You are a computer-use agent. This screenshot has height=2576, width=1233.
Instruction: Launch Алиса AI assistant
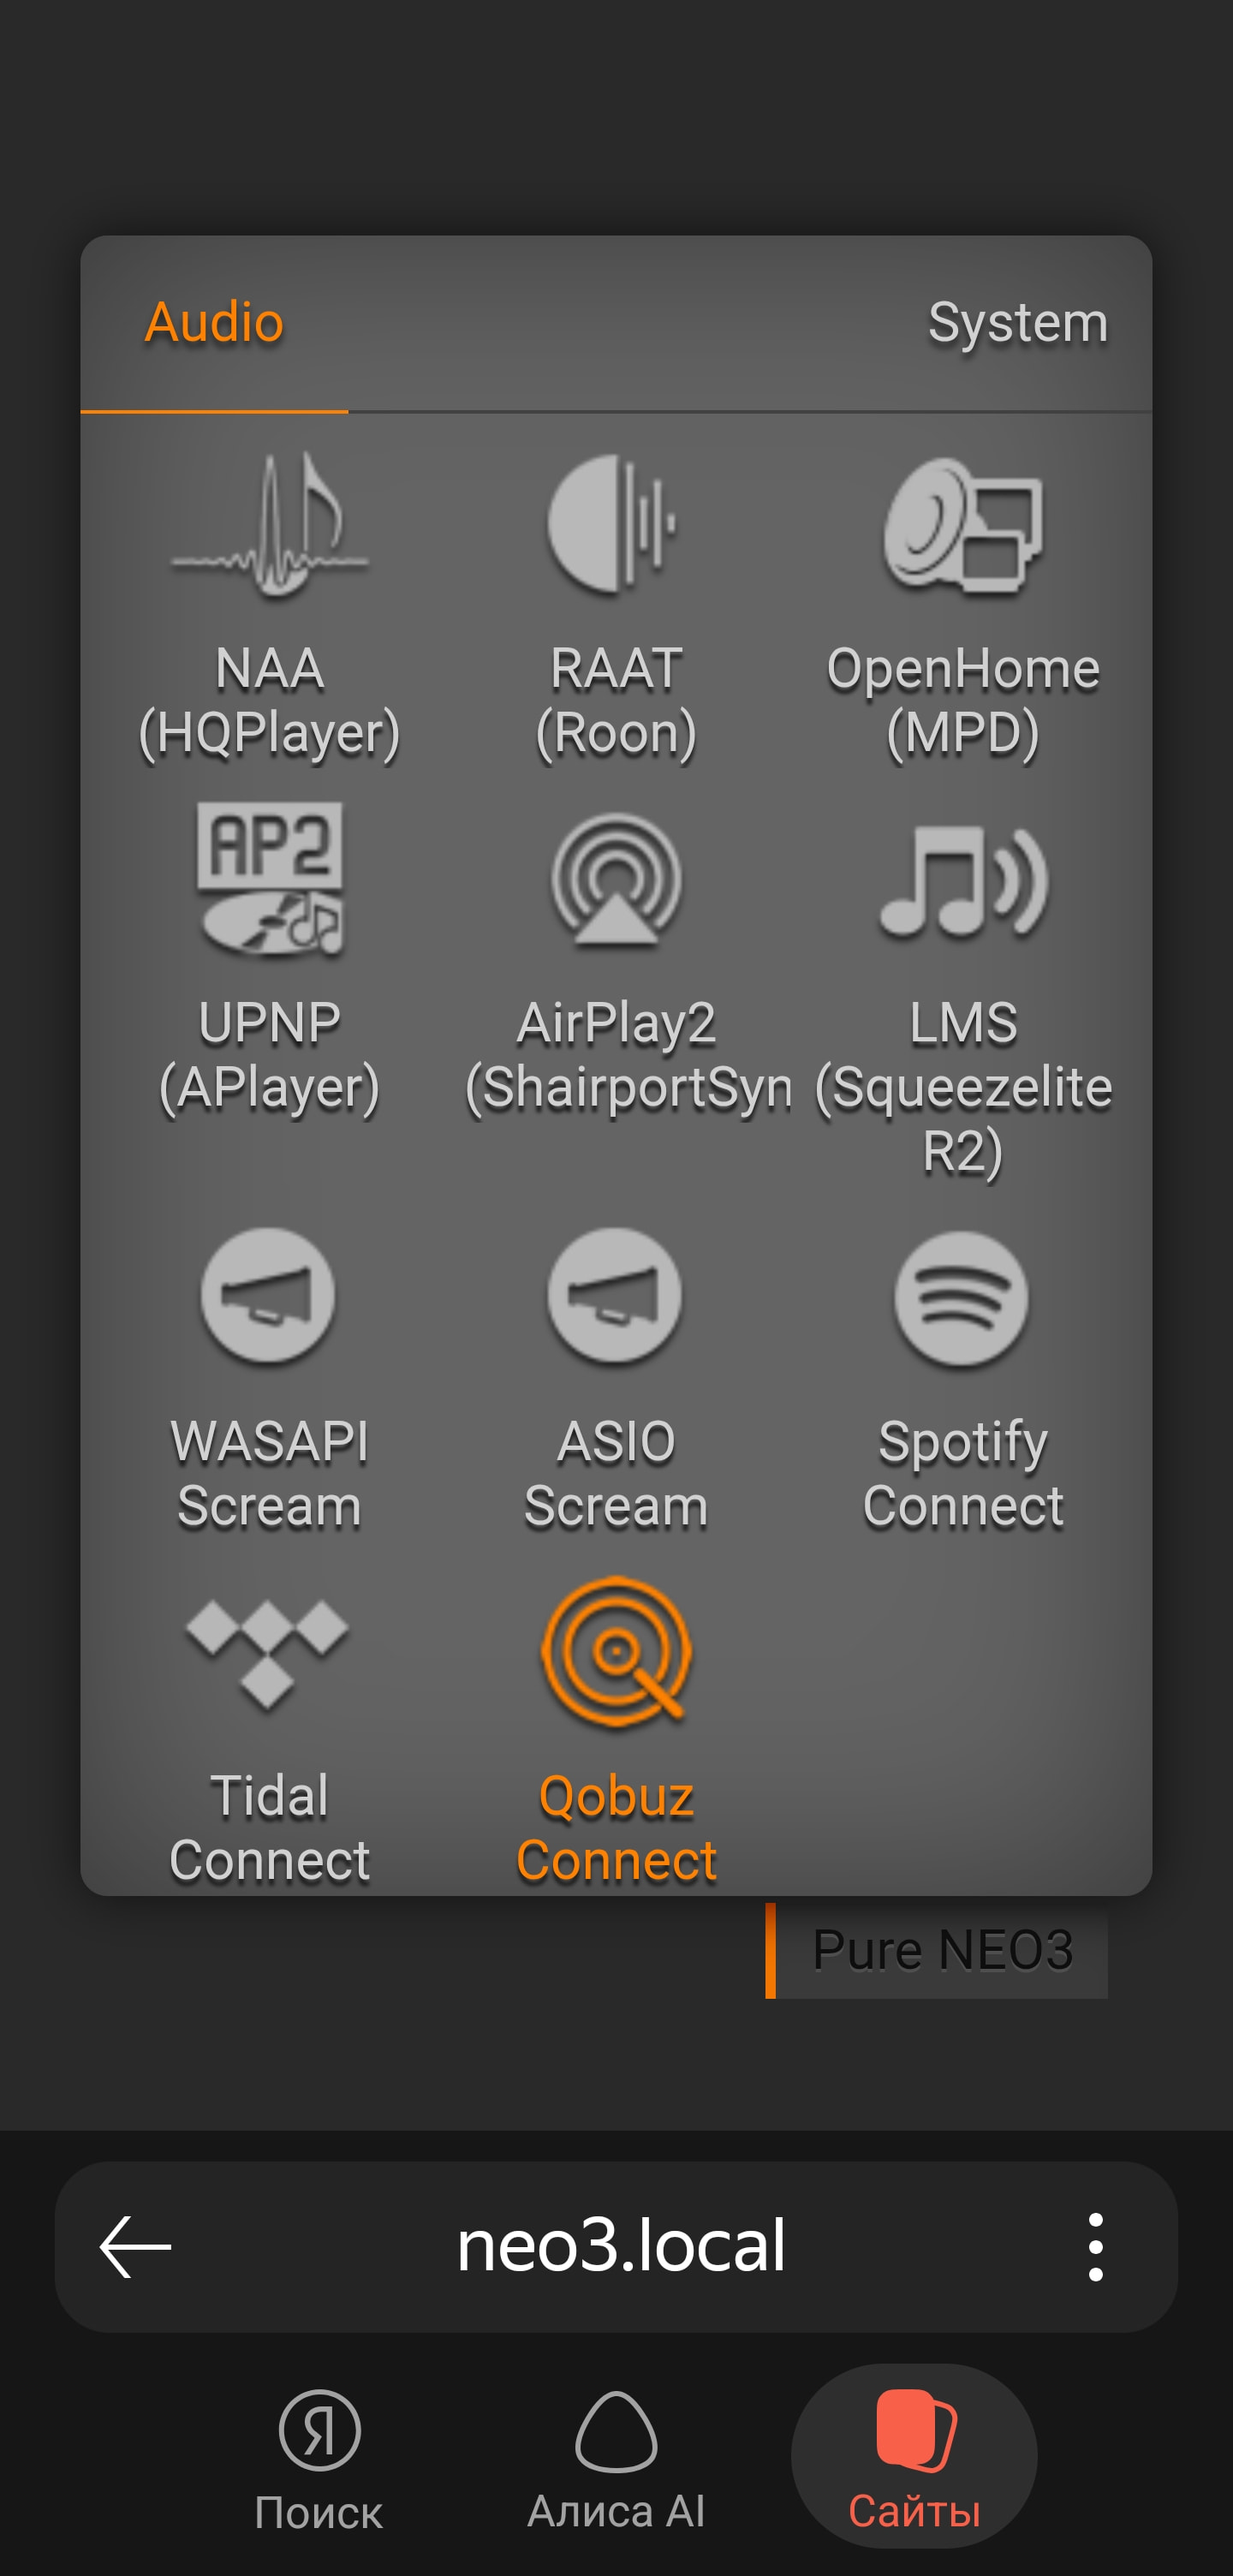pos(616,2457)
